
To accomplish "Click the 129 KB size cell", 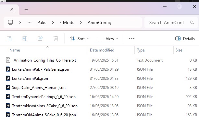I will pos(191,79).
